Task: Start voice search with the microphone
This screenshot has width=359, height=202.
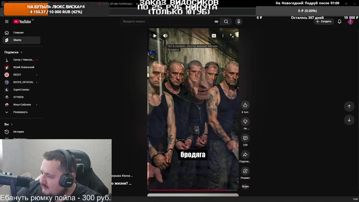Action: [239, 22]
